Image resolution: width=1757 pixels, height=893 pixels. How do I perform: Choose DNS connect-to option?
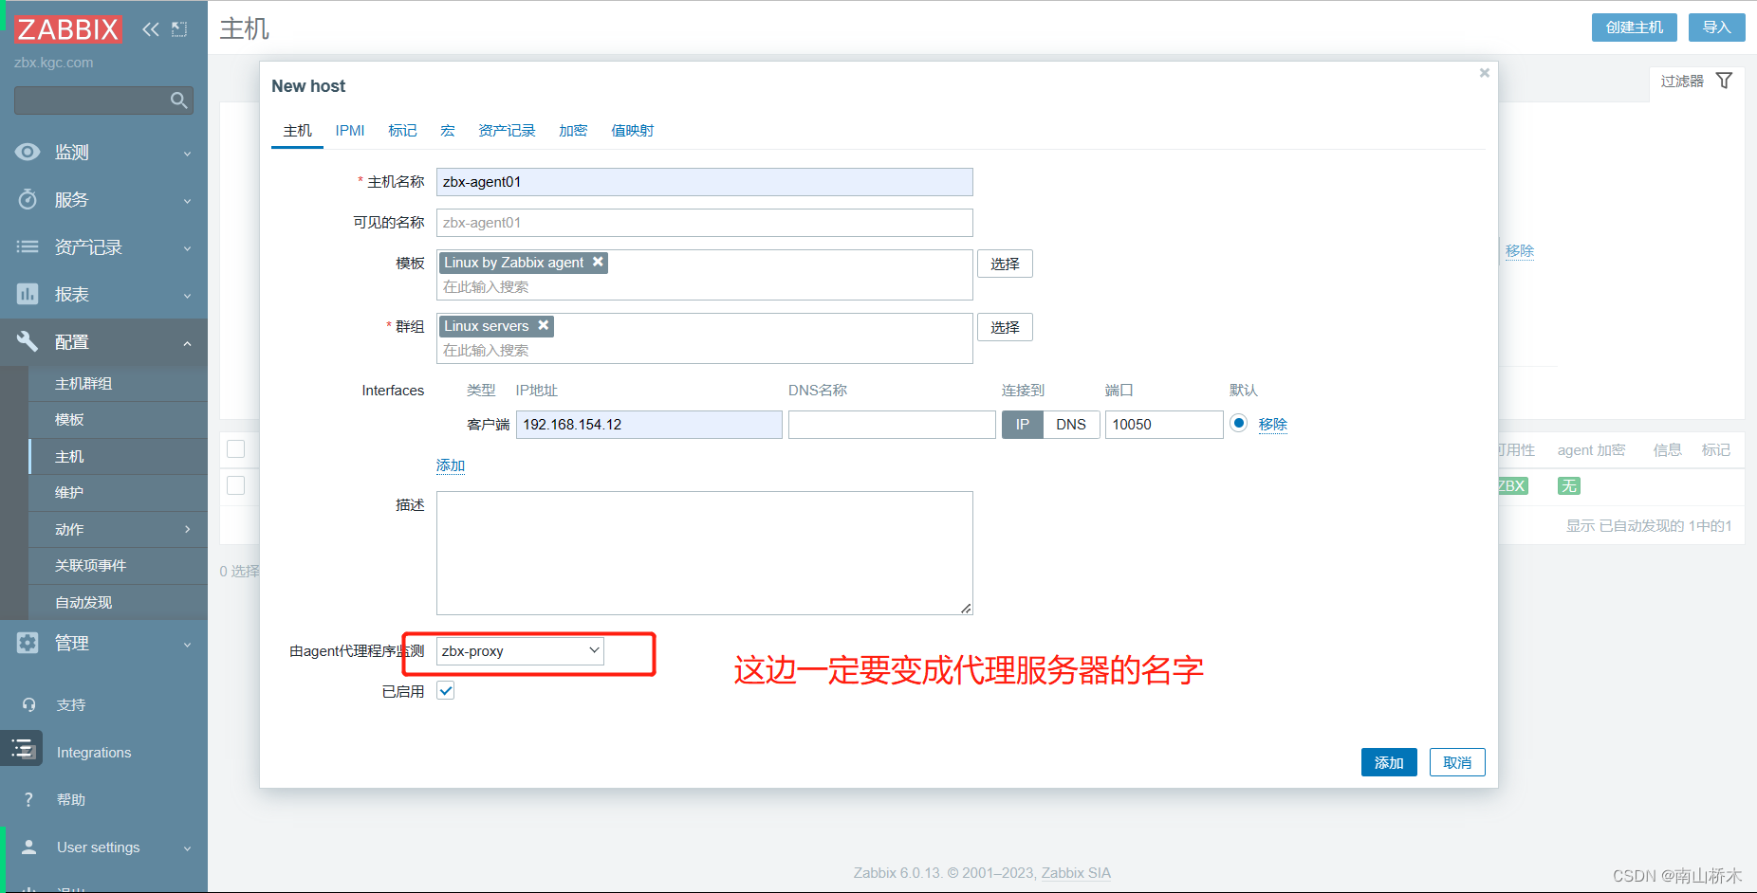click(x=1071, y=425)
